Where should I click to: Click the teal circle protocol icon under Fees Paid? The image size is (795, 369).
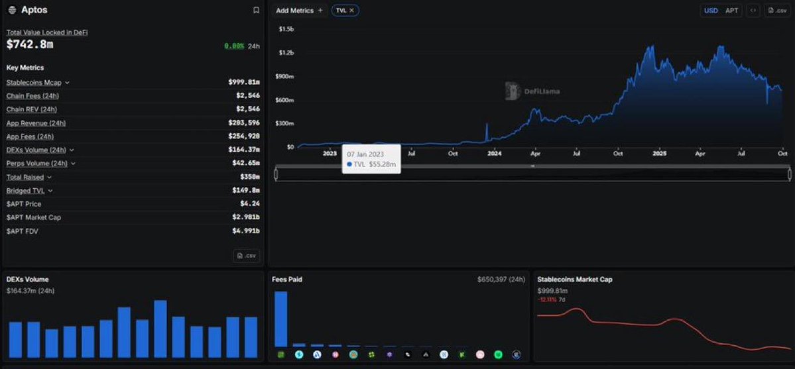[x=299, y=355]
